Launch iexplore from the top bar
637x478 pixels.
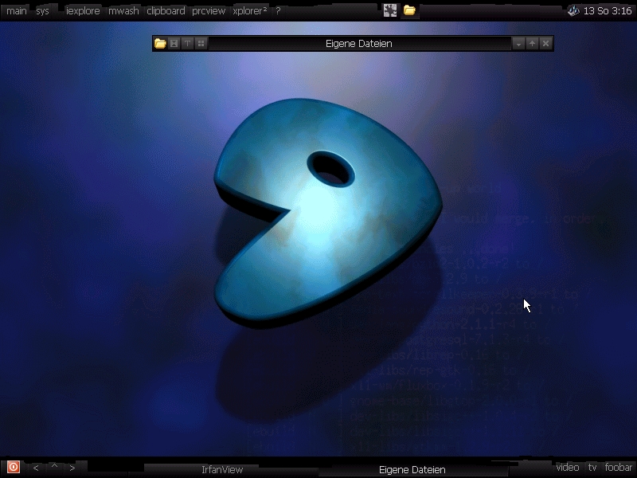click(83, 11)
